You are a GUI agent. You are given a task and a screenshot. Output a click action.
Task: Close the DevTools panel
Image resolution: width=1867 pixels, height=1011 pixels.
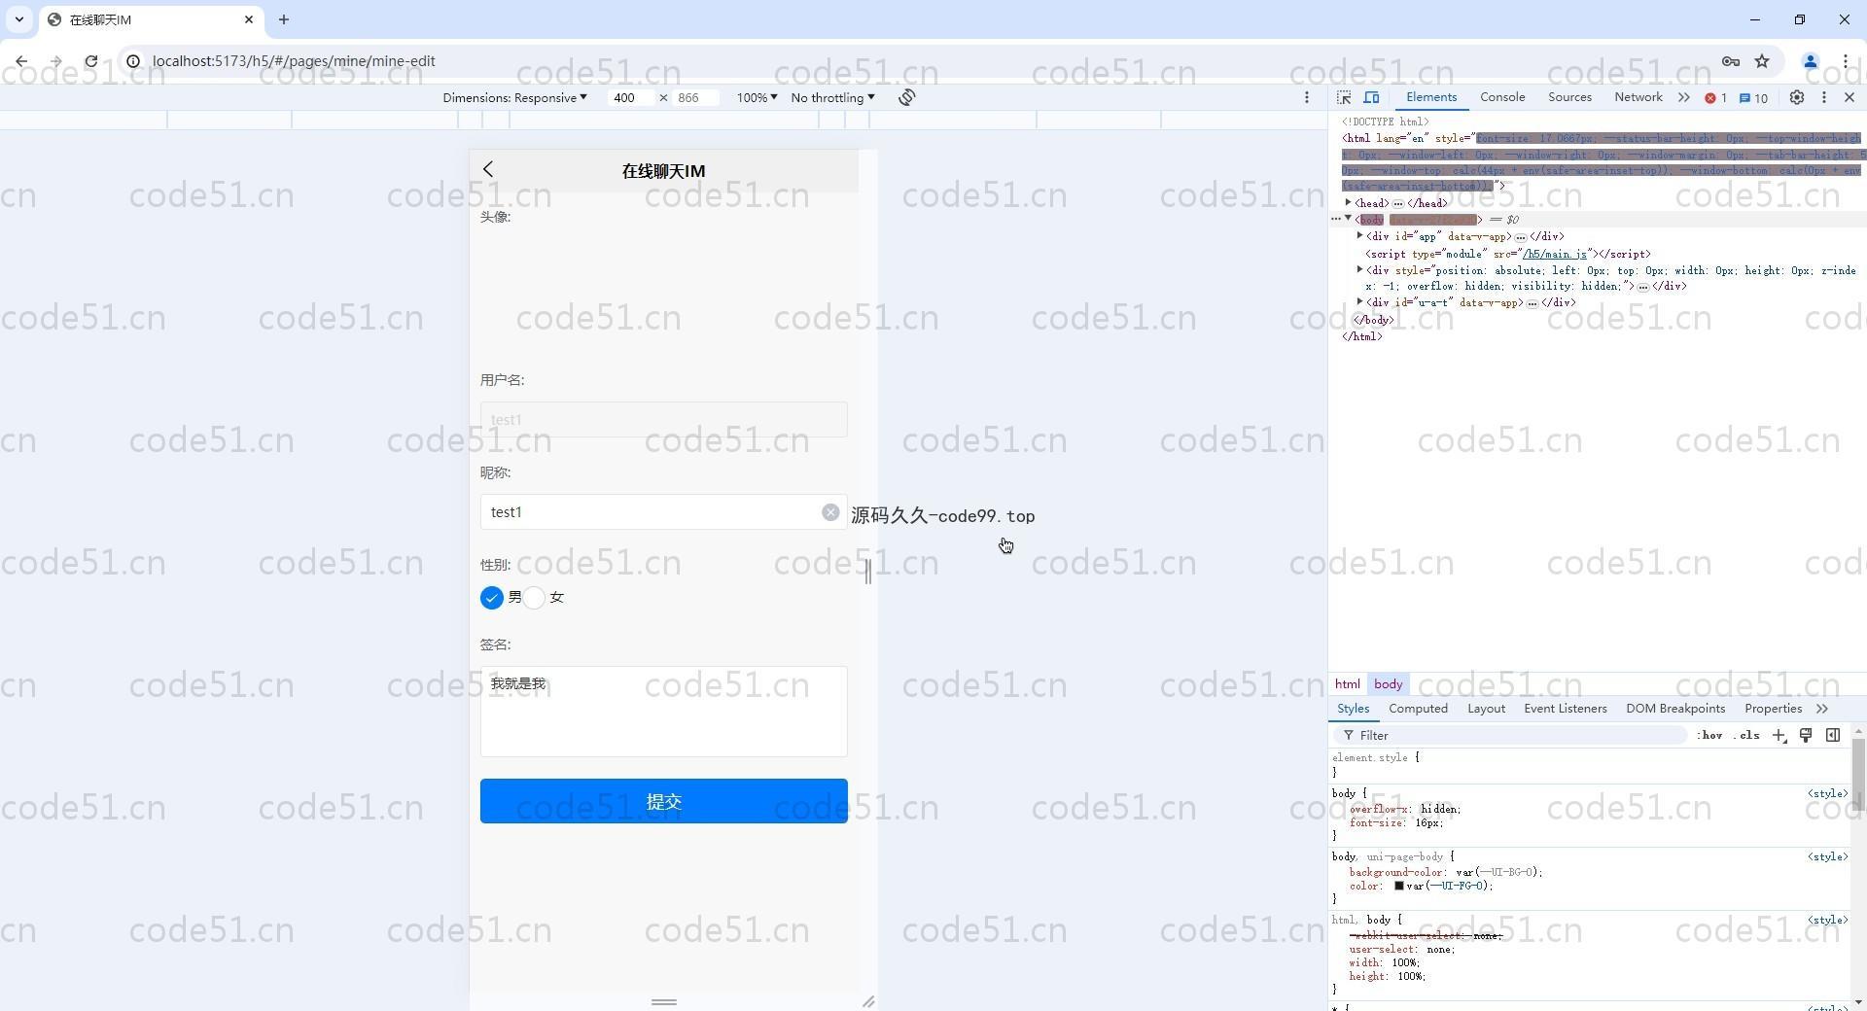(1849, 97)
